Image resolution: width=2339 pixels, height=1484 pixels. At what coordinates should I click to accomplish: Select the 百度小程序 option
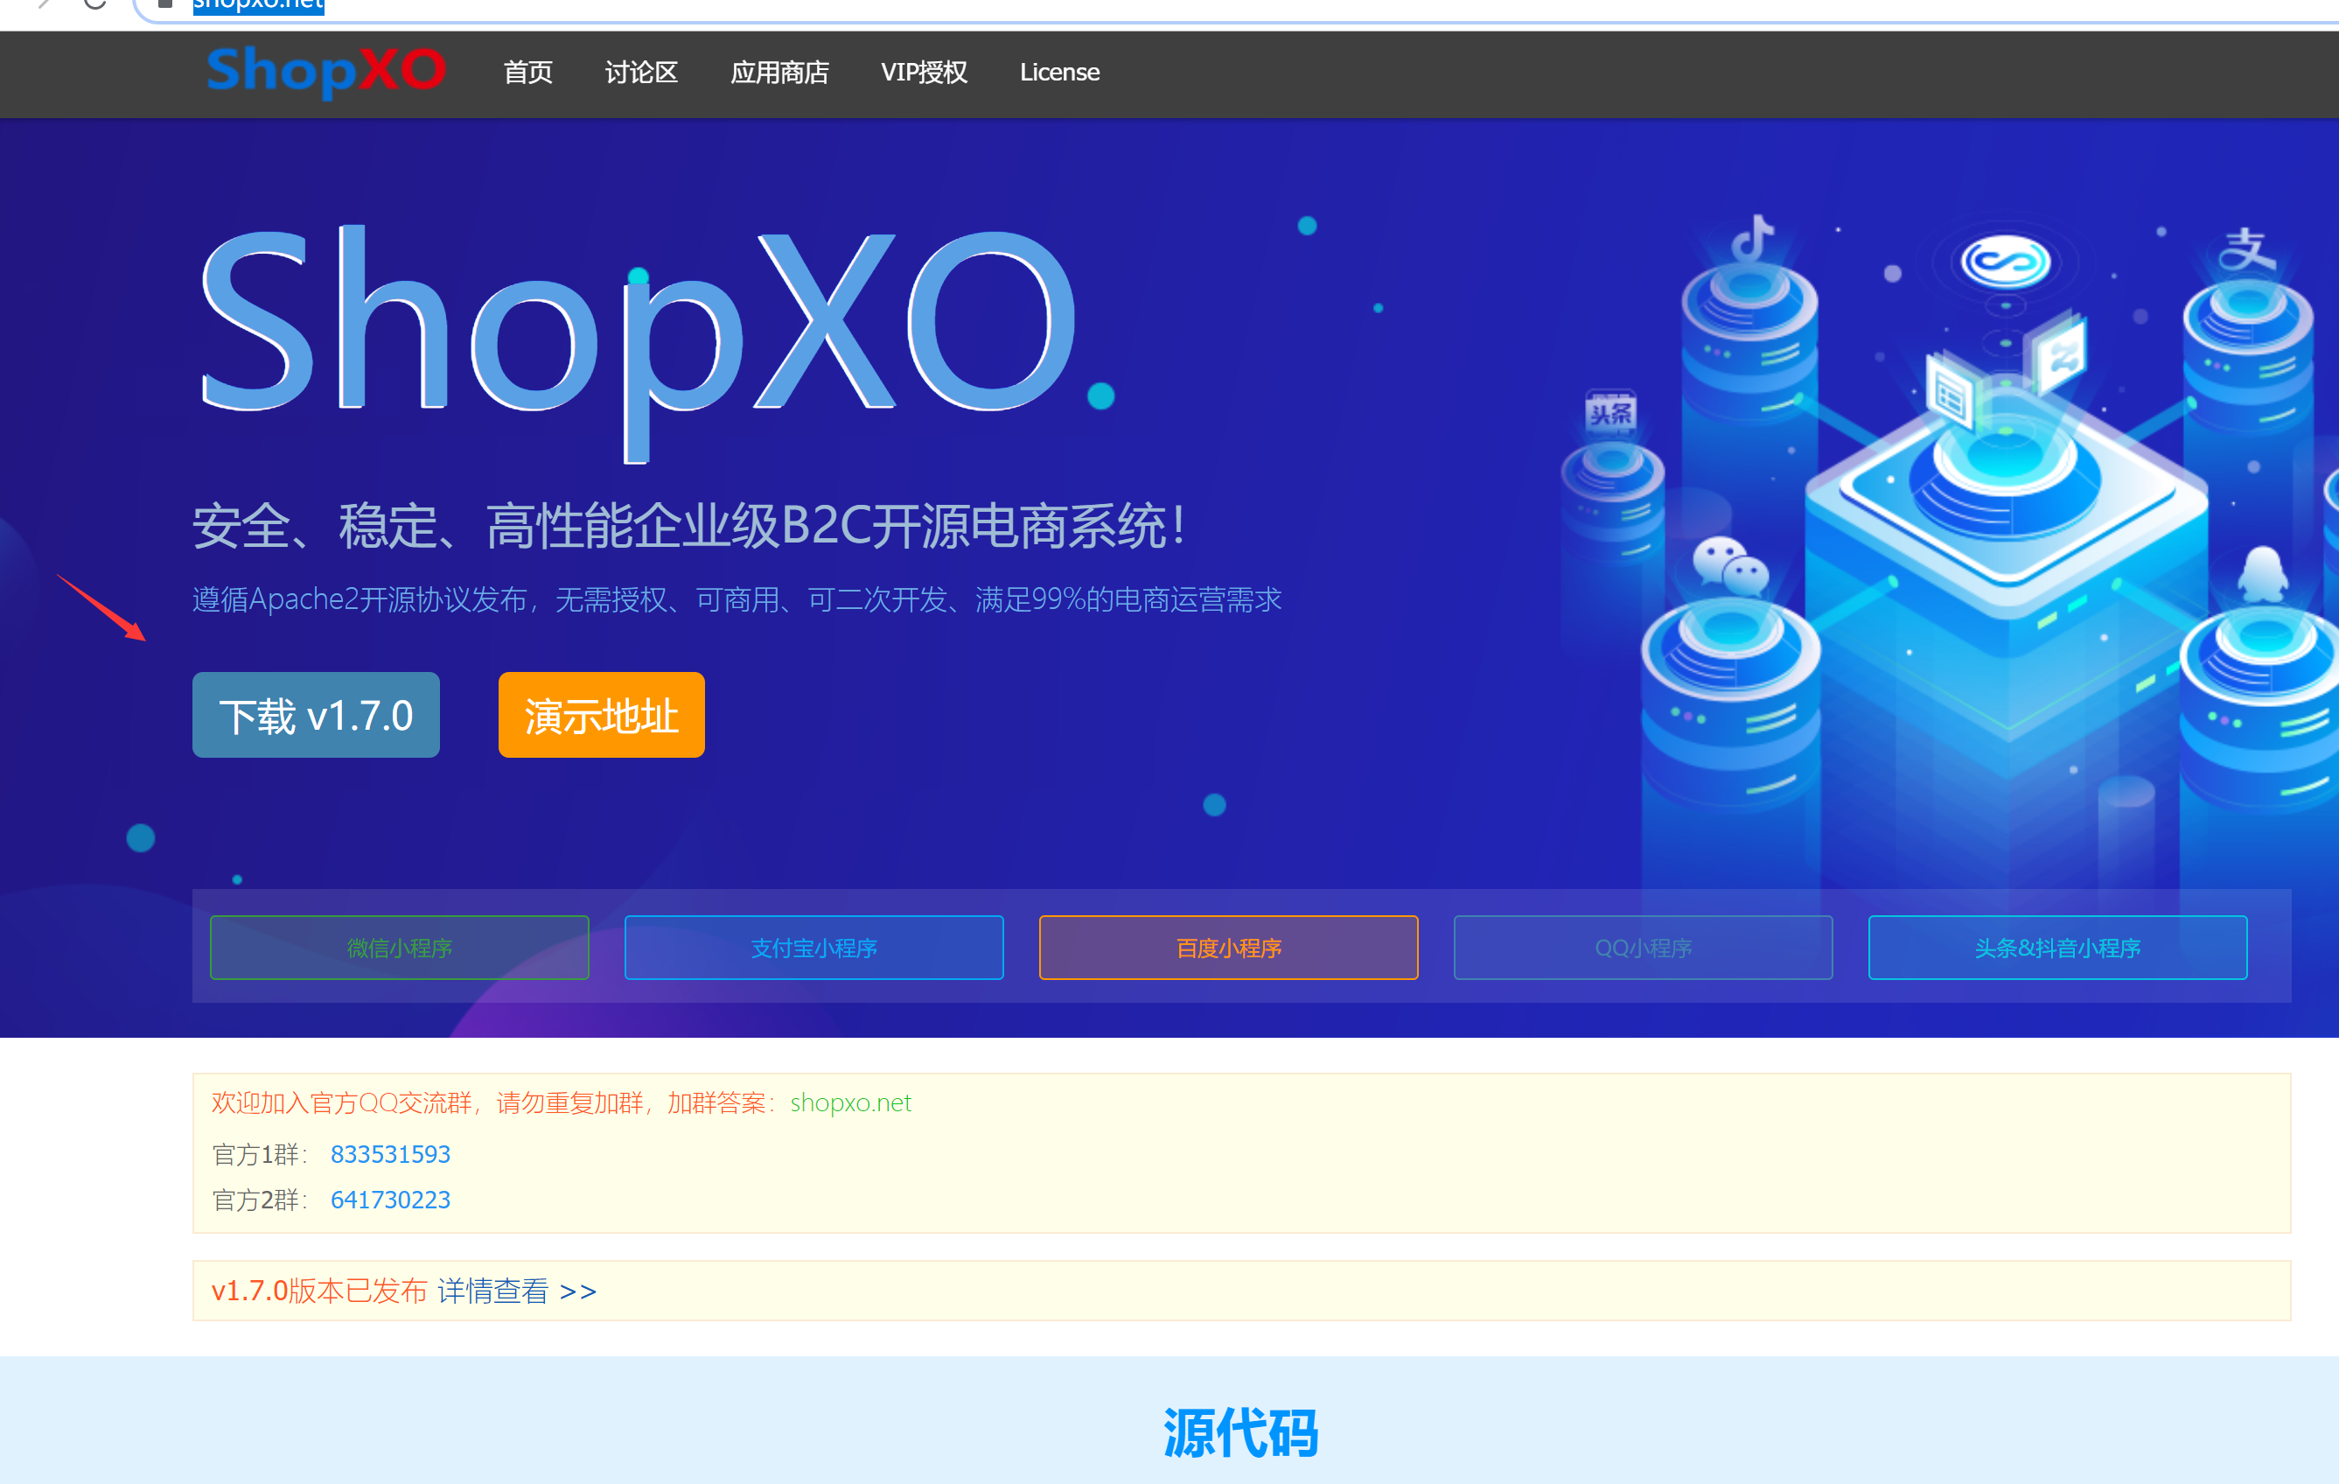pos(1228,948)
